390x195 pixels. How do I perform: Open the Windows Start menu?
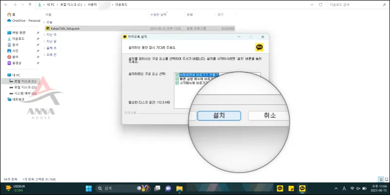tap(89, 189)
